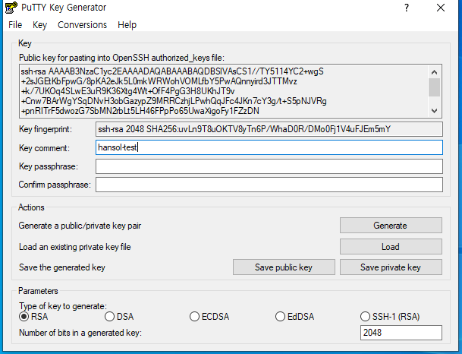462x354 pixels.
Task: Click the question mark help button in title bar
Action: [407, 8]
